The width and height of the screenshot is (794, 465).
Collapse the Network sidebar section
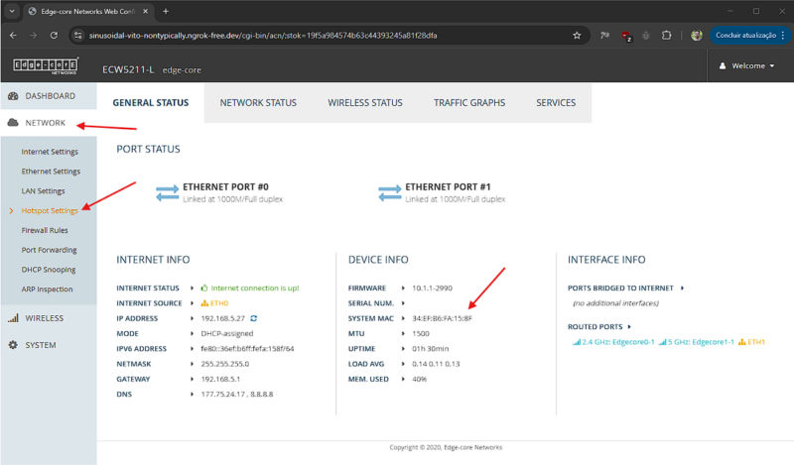tap(45, 123)
